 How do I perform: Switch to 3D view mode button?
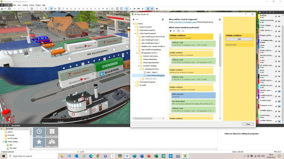pos(51,9)
